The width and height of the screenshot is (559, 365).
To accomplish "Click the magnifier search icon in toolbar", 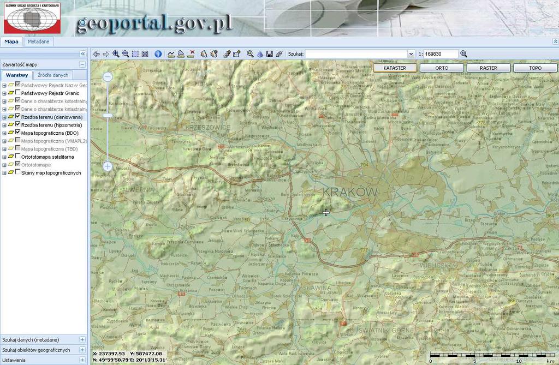I will (250, 54).
